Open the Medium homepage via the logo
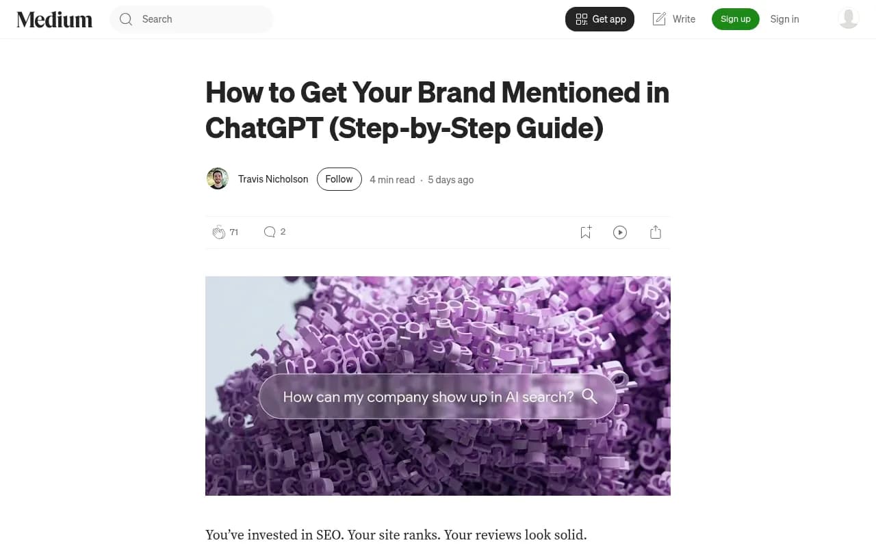The image size is (876, 547). pyautogui.click(x=54, y=19)
